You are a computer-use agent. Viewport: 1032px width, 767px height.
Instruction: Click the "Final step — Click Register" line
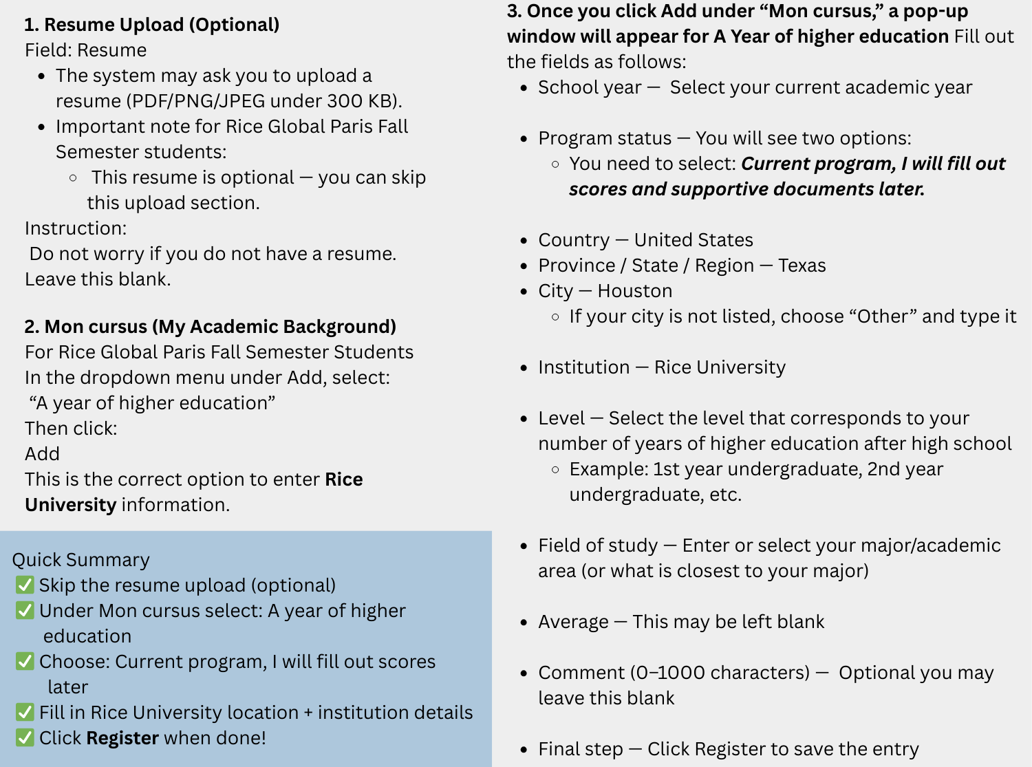(728, 749)
